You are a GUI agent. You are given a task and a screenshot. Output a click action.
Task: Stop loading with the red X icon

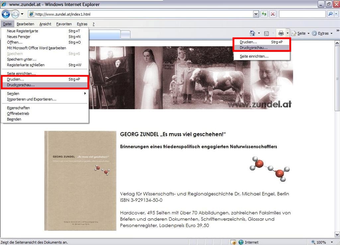click(273, 14)
